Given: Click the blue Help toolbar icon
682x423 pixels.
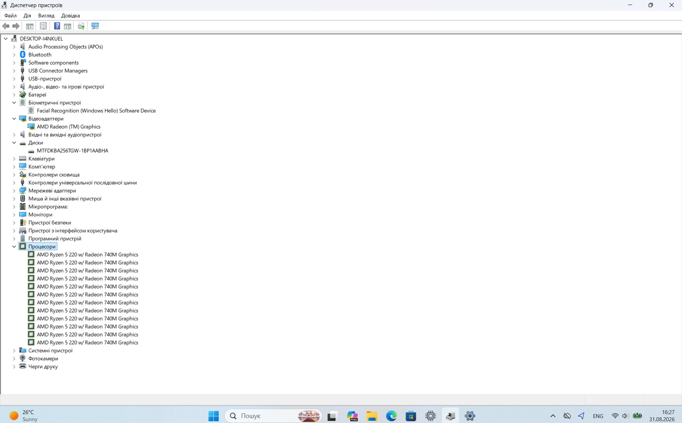Looking at the screenshot, I should (x=57, y=26).
